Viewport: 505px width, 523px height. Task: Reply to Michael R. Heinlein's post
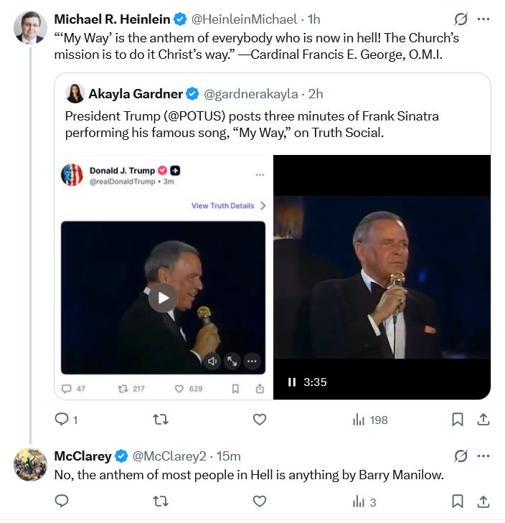click(x=62, y=420)
